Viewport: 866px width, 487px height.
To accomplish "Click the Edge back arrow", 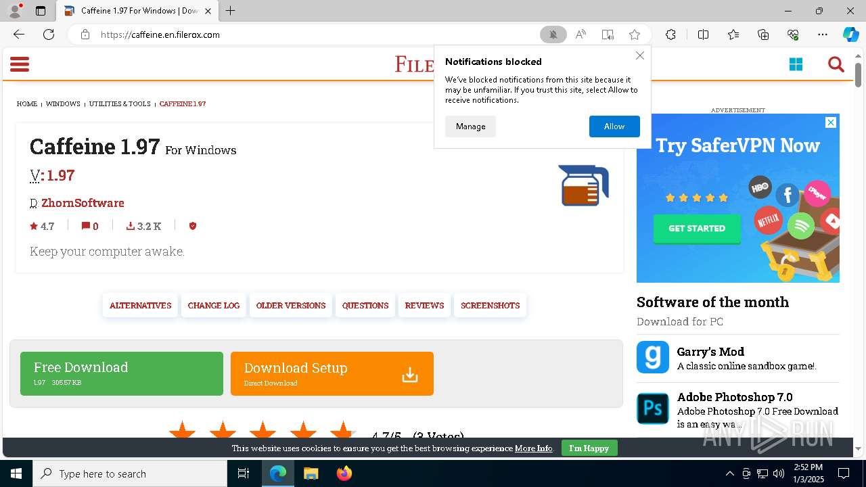I will 19,34.
